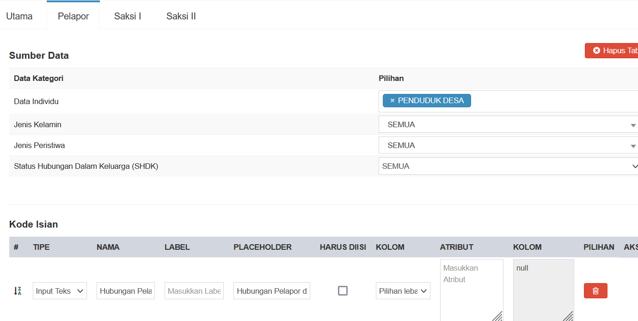
Task: Click the trash icon to delete the row
Action: point(595,290)
